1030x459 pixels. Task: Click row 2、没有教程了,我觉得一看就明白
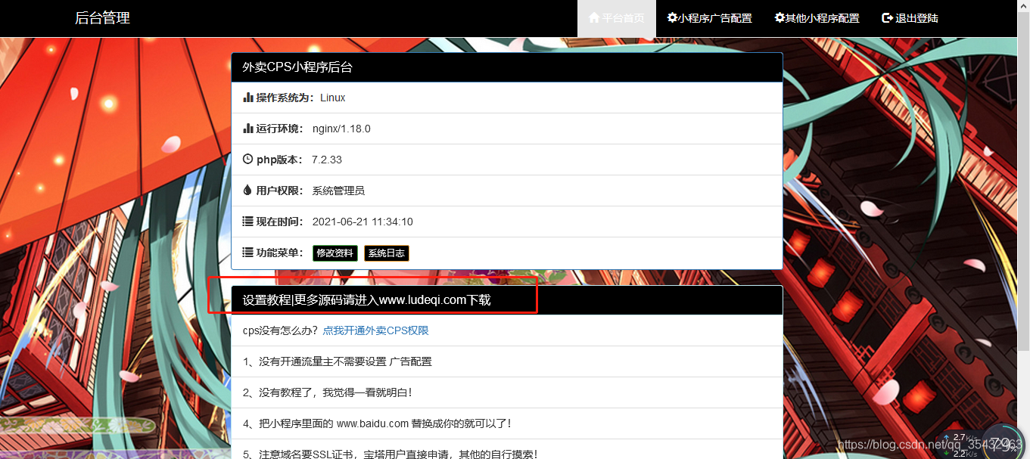507,392
